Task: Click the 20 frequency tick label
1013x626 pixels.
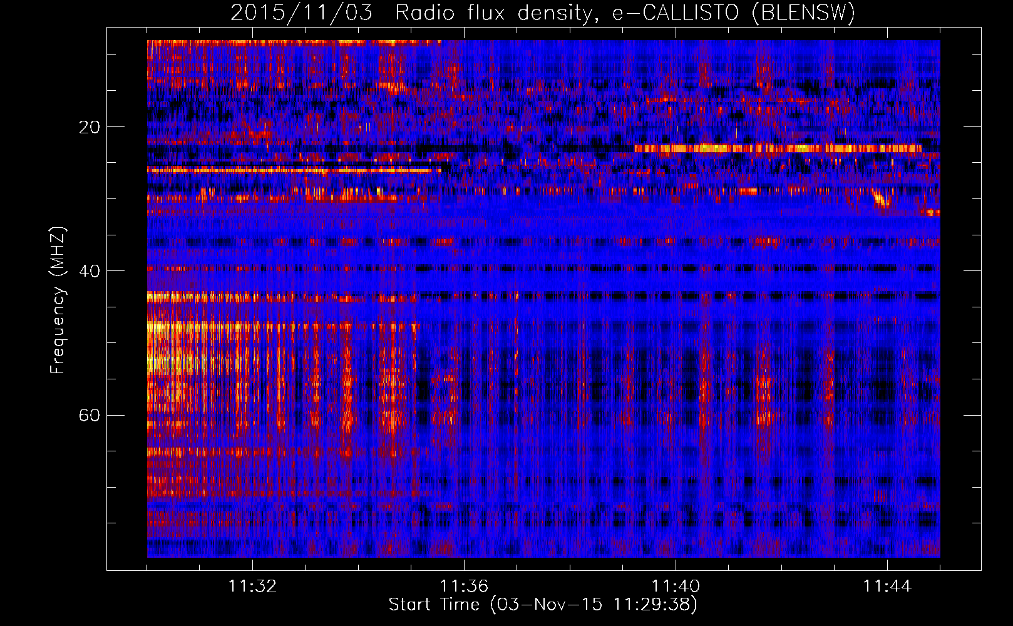Action: [90, 127]
